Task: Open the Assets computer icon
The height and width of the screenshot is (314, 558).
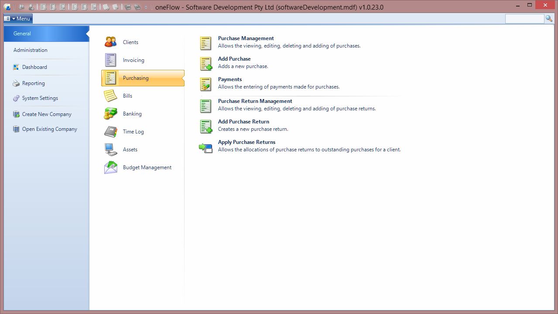Action: pyautogui.click(x=110, y=149)
